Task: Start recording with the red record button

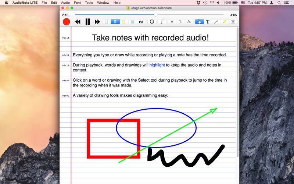Action: 67,22
